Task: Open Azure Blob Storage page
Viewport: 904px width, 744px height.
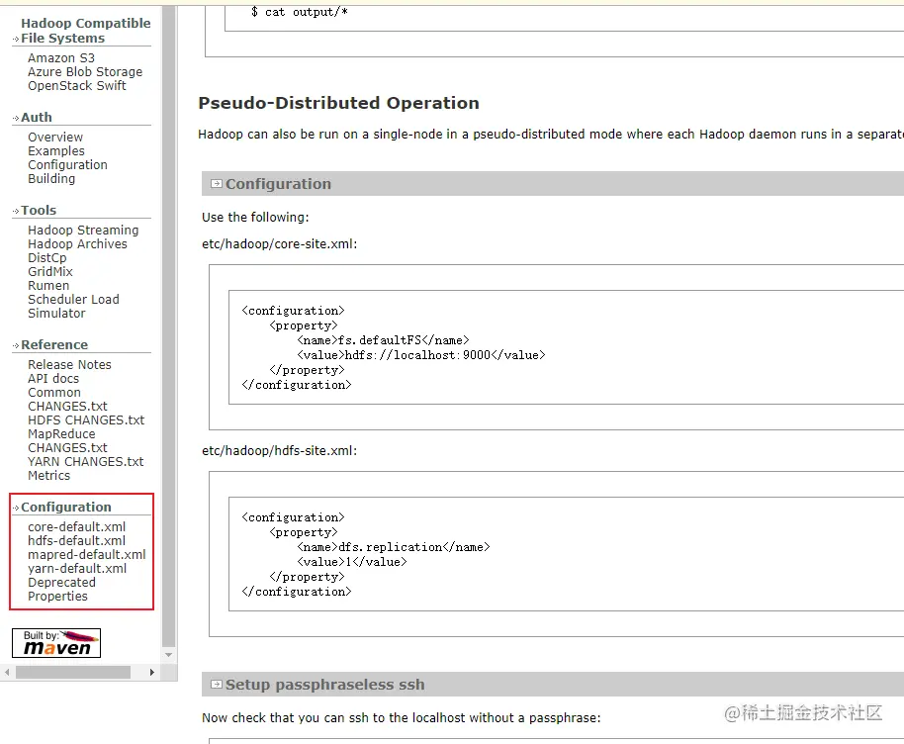Action: click(85, 72)
